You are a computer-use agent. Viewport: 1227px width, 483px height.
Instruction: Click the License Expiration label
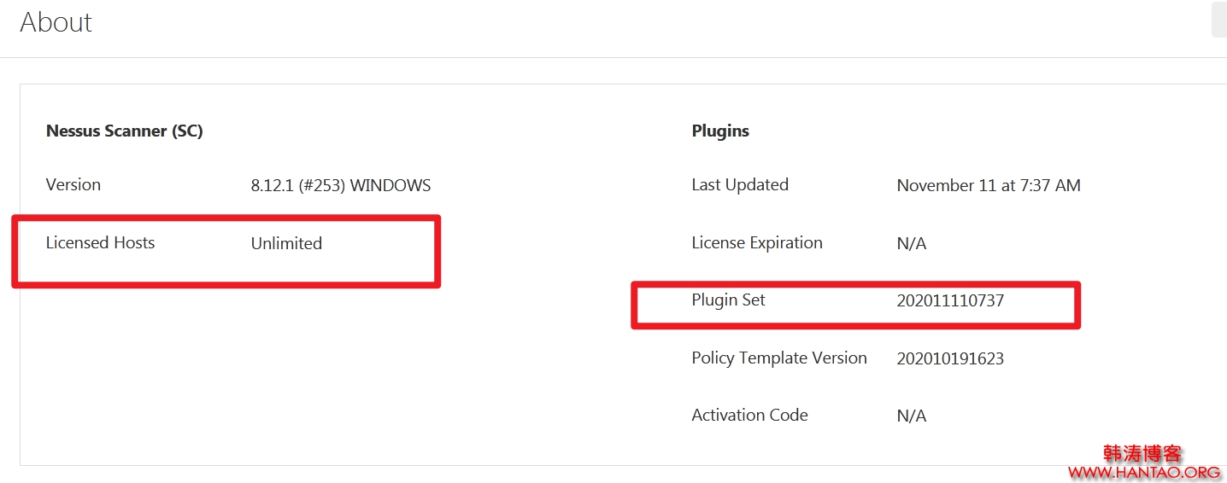(757, 243)
